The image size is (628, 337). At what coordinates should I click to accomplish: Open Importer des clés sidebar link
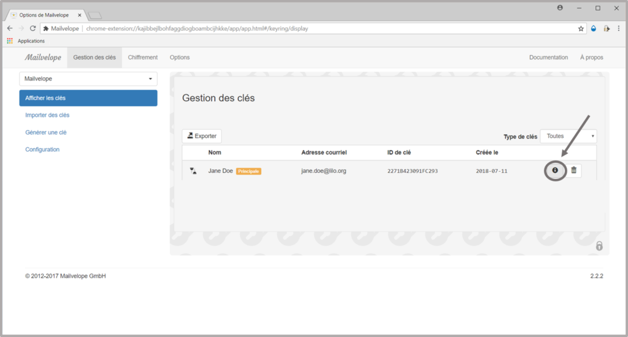[47, 115]
